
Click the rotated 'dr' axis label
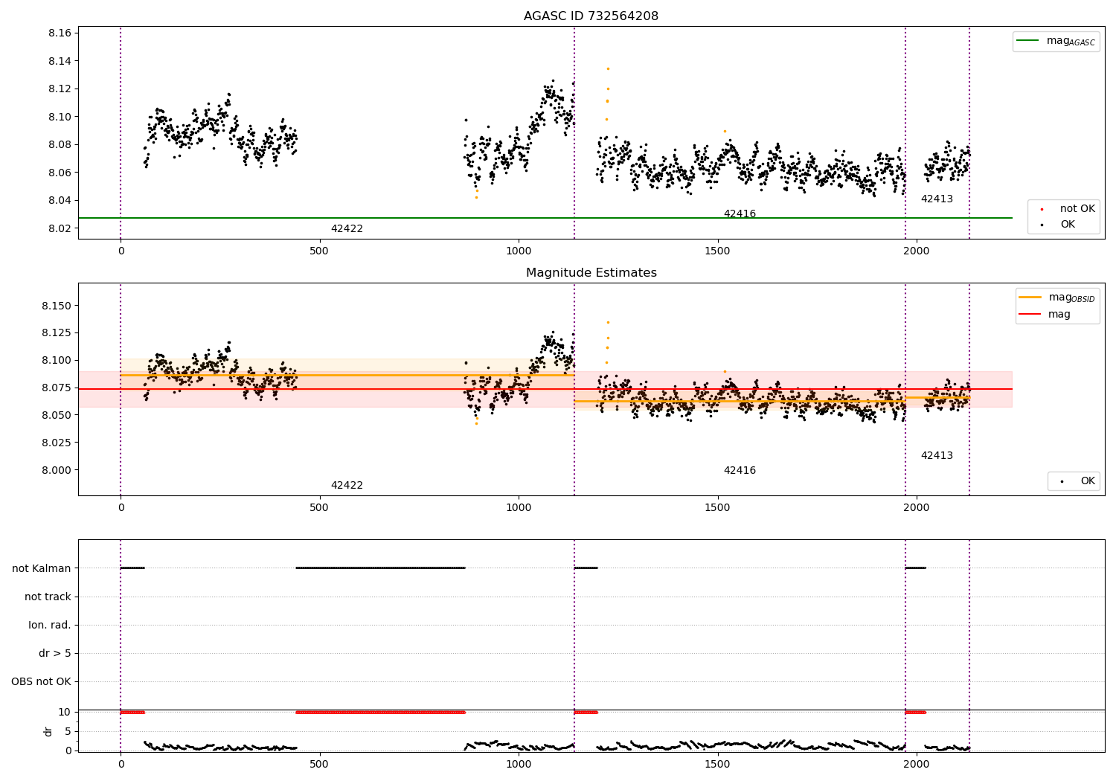[48, 731]
